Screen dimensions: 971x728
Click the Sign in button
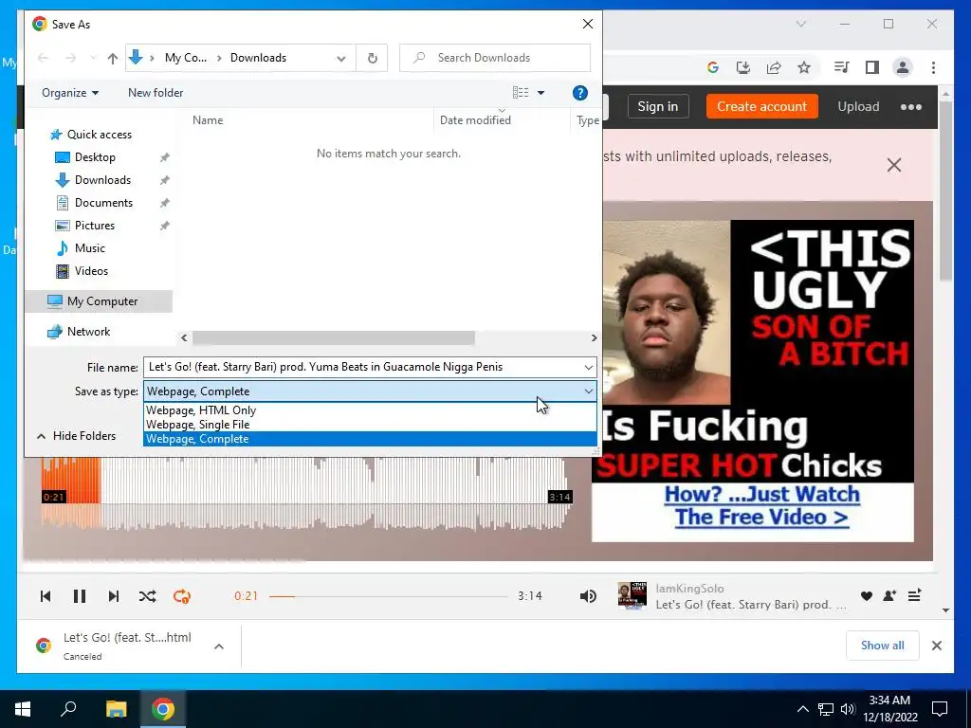[658, 106]
